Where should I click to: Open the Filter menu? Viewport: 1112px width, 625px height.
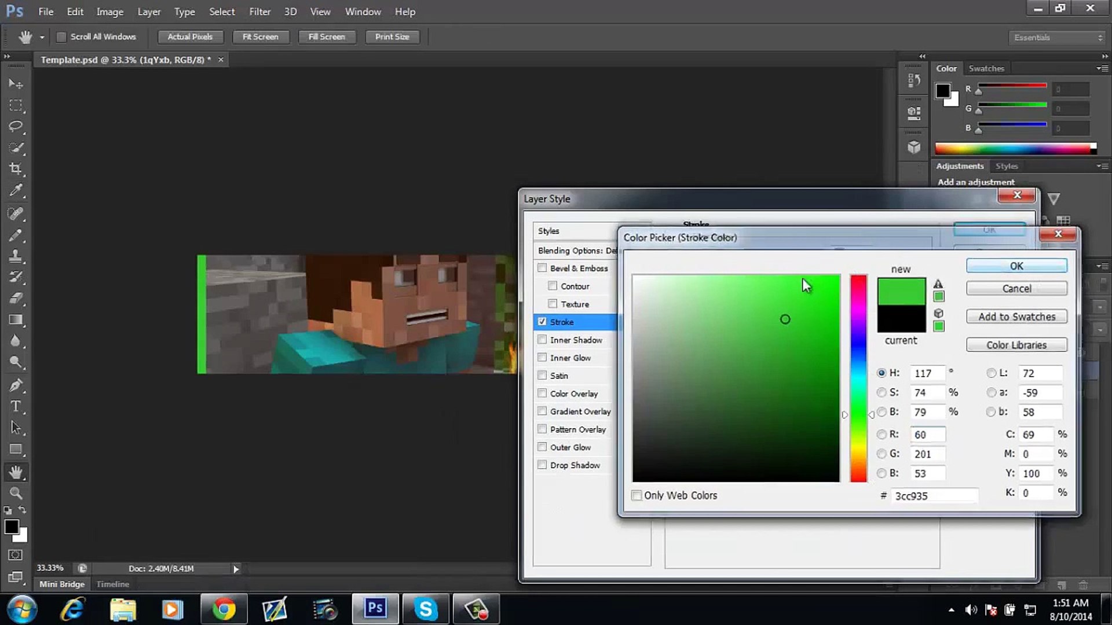pyautogui.click(x=259, y=12)
